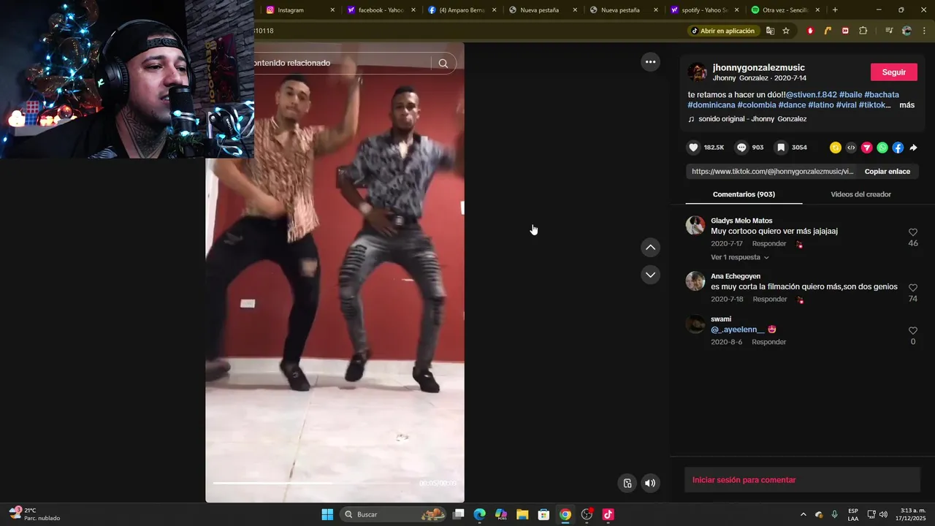Click the video progress bar

pos(311,483)
